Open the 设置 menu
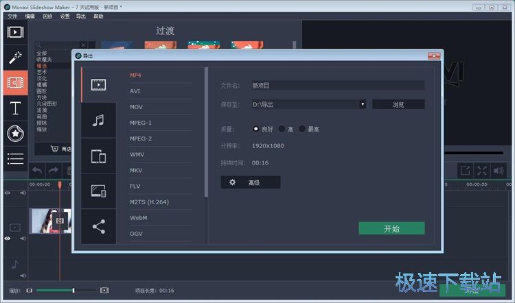This screenshot has height=303, width=515. click(x=65, y=16)
